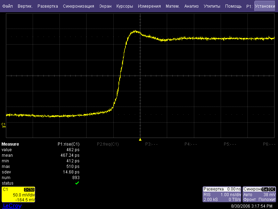Viewport: 278px width, 209px height.
Task: Open the Утилиты menu
Action: coord(212,6)
